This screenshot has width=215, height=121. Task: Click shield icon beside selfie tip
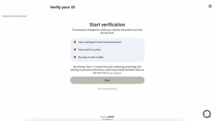tap(75, 57)
